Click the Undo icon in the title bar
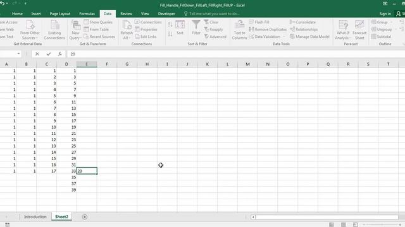Viewport: 405px width, 227px height. pyautogui.click(x=3, y=3)
